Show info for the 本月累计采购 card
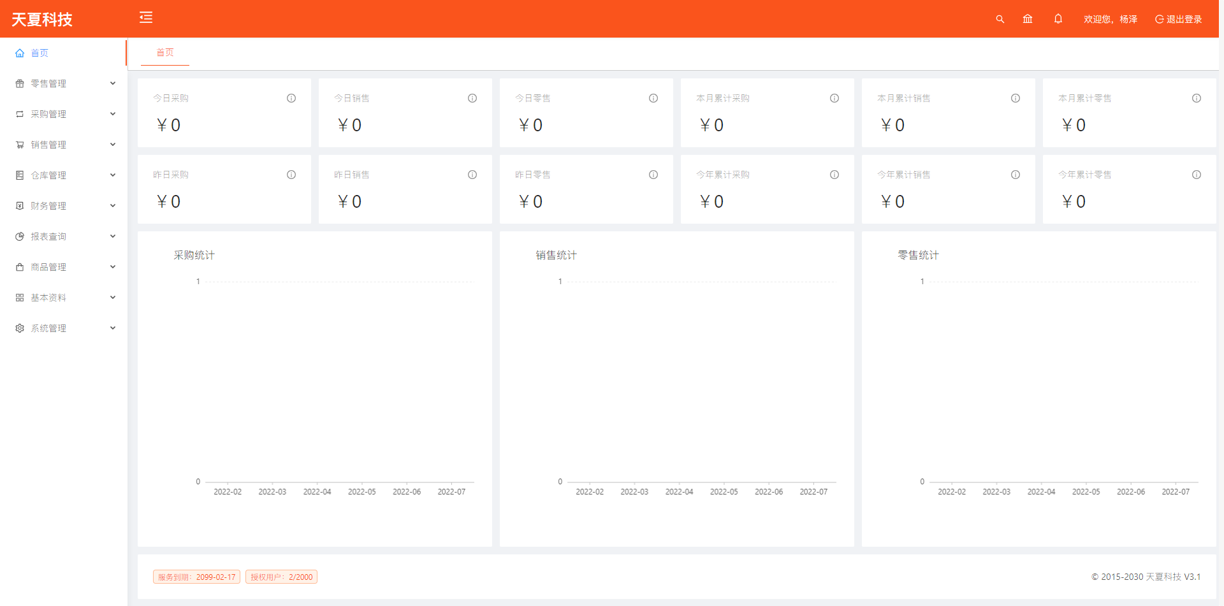The image size is (1224, 606). [834, 98]
